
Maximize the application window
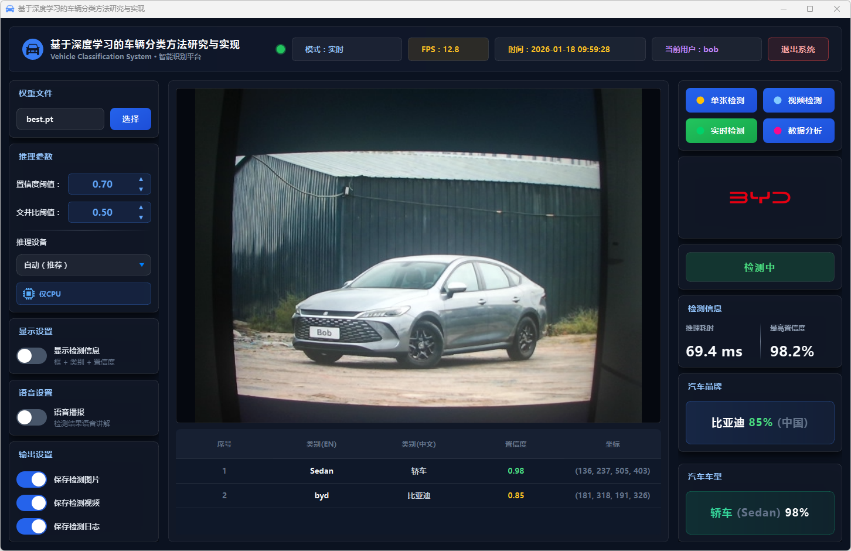[810, 9]
